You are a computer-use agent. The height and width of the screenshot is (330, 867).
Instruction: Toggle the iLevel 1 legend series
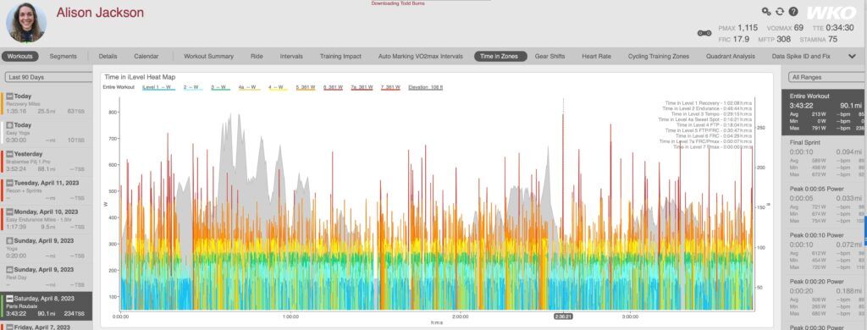(158, 88)
